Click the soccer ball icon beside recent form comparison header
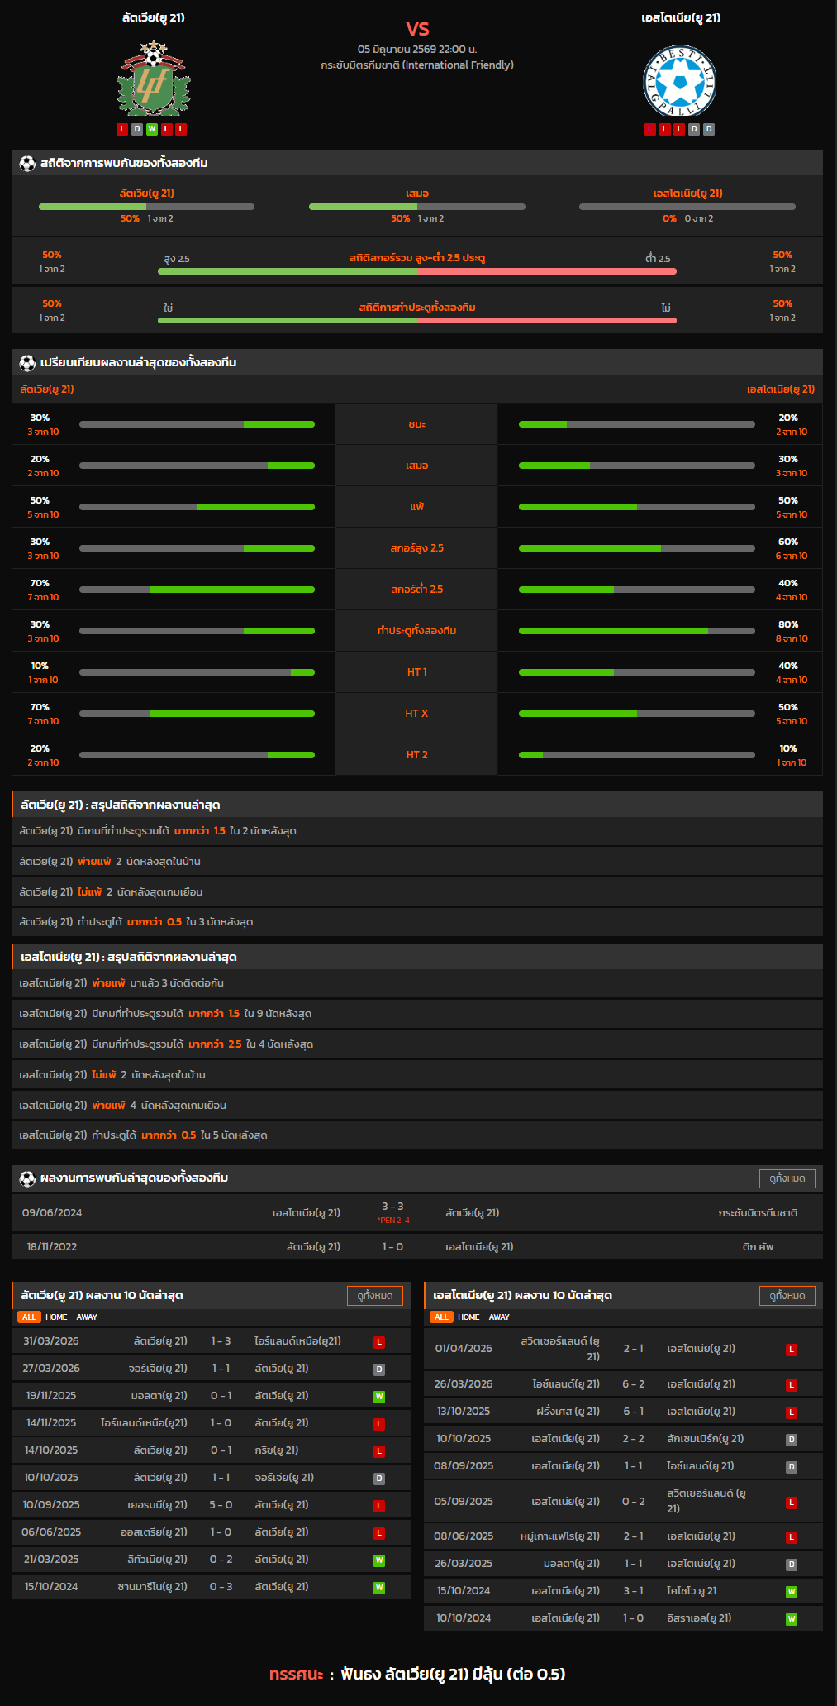The height and width of the screenshot is (1706, 837). pyautogui.click(x=27, y=362)
